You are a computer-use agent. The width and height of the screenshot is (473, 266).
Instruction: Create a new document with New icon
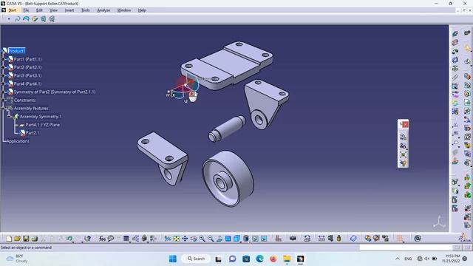[x=9, y=239]
